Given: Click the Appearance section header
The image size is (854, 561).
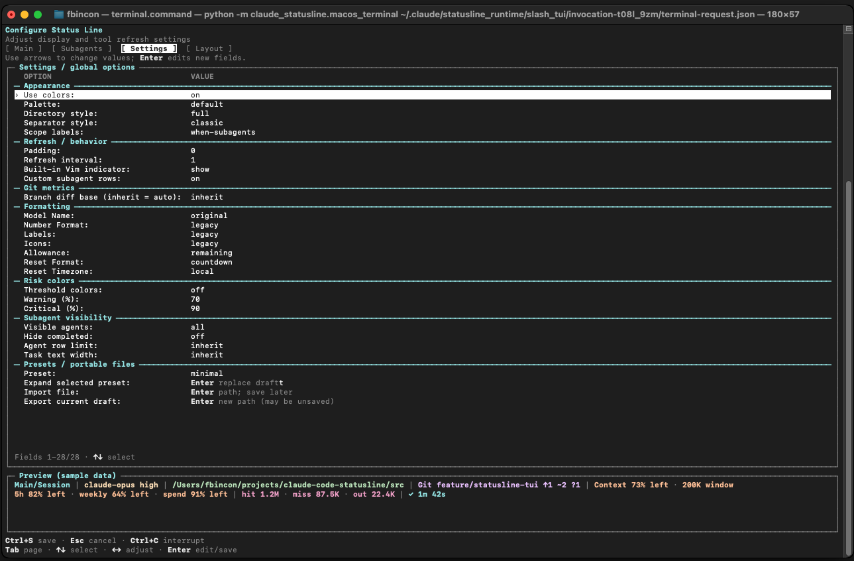Looking at the screenshot, I should tap(46, 86).
